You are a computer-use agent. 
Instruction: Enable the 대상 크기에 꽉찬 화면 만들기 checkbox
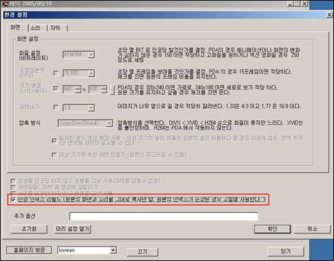(x=54, y=155)
